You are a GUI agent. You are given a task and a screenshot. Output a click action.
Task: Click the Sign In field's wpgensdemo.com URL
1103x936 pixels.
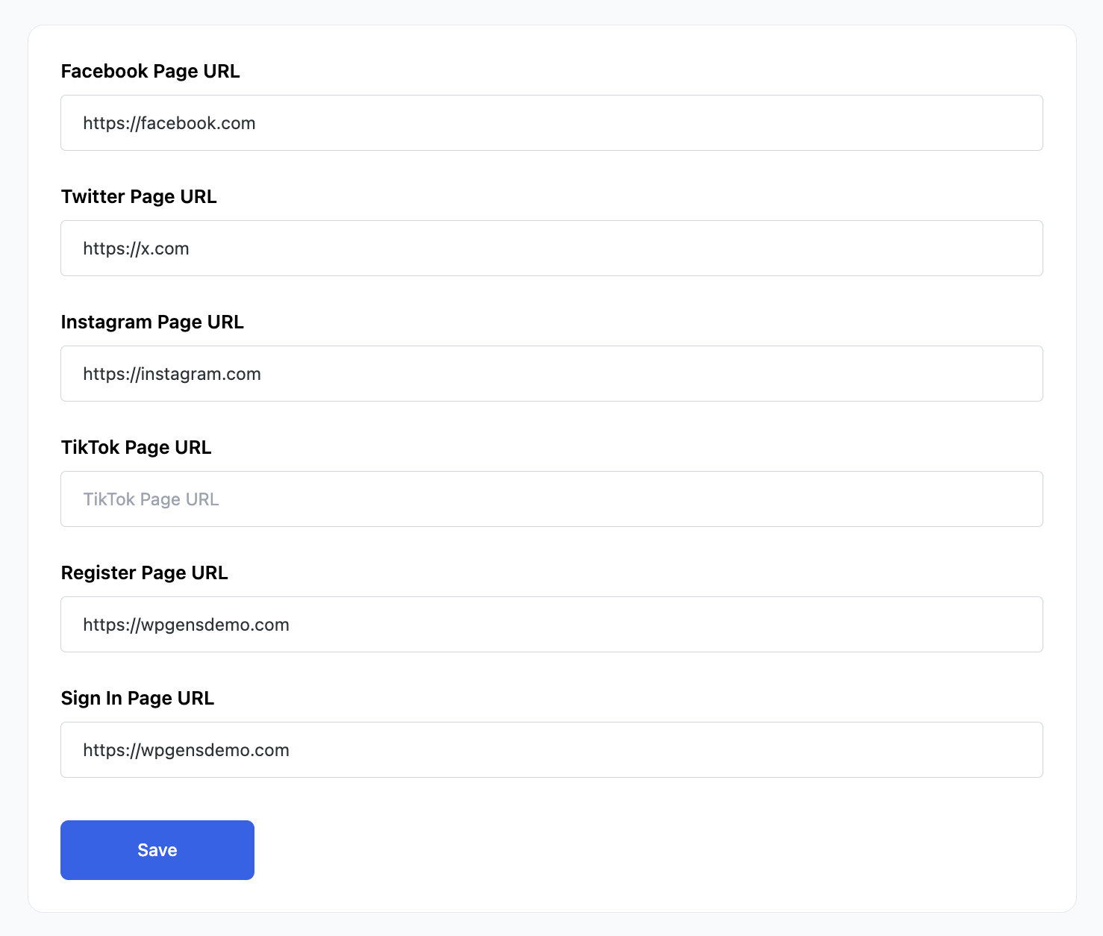tap(186, 749)
